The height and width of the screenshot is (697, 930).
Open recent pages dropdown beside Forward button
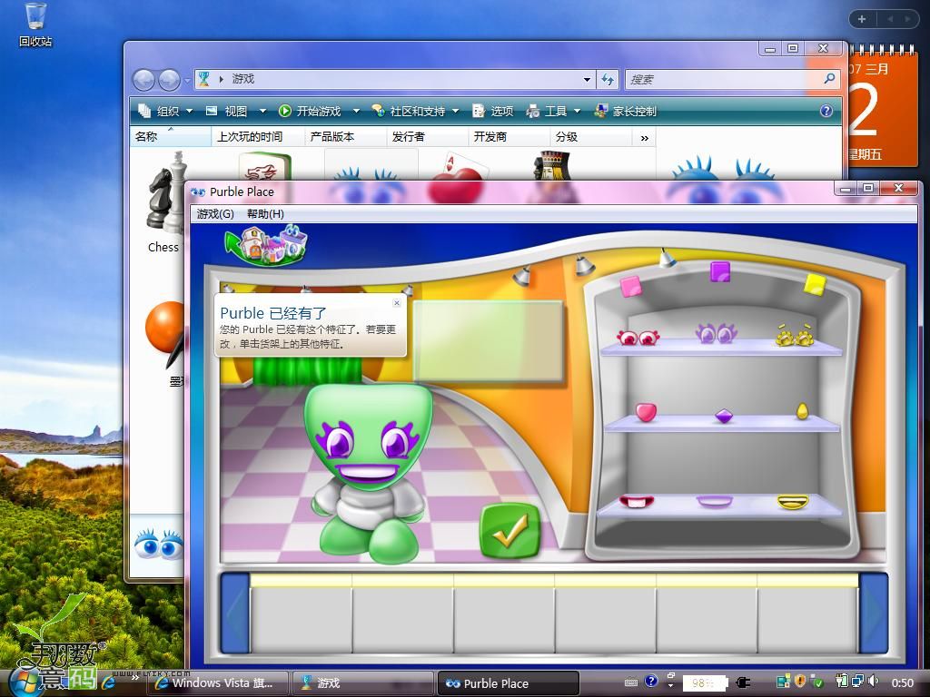[x=187, y=80]
